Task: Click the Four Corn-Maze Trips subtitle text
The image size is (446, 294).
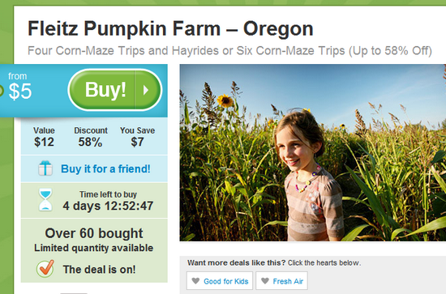Action: pyautogui.click(x=229, y=51)
